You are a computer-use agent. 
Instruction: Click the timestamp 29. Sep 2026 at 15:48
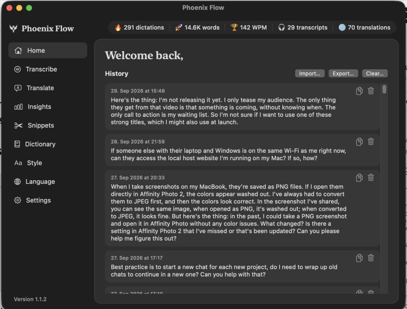point(138,91)
